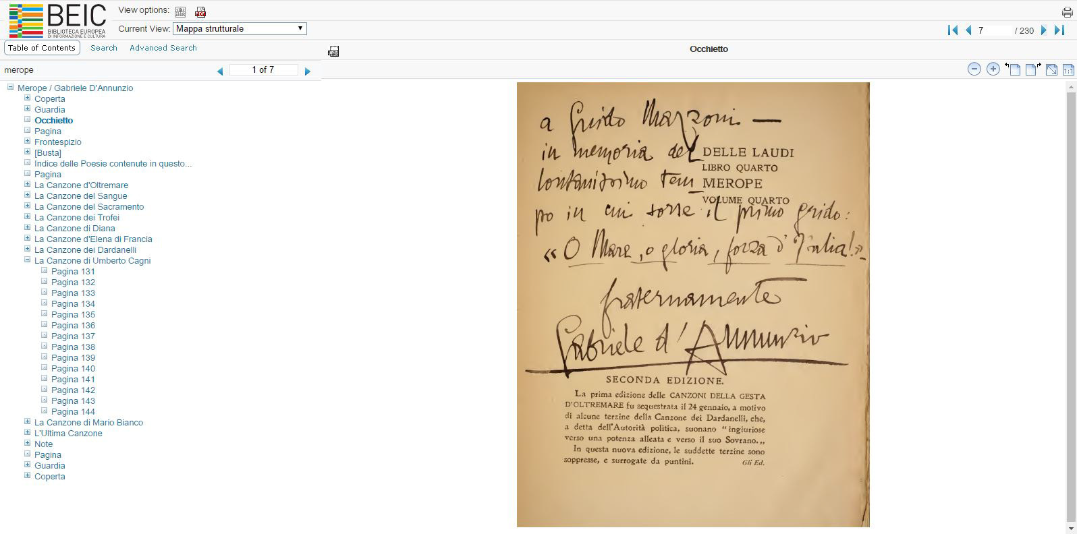Select Pagina 134 in the tree
The height and width of the screenshot is (534, 1077).
pos(74,303)
